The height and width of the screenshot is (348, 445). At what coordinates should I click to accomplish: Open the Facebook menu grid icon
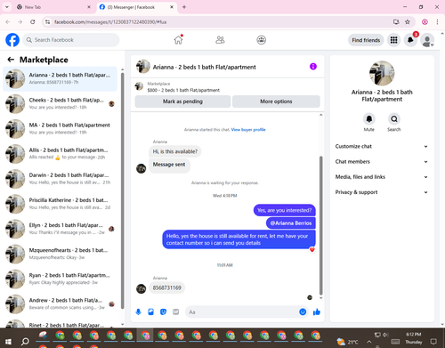point(393,40)
